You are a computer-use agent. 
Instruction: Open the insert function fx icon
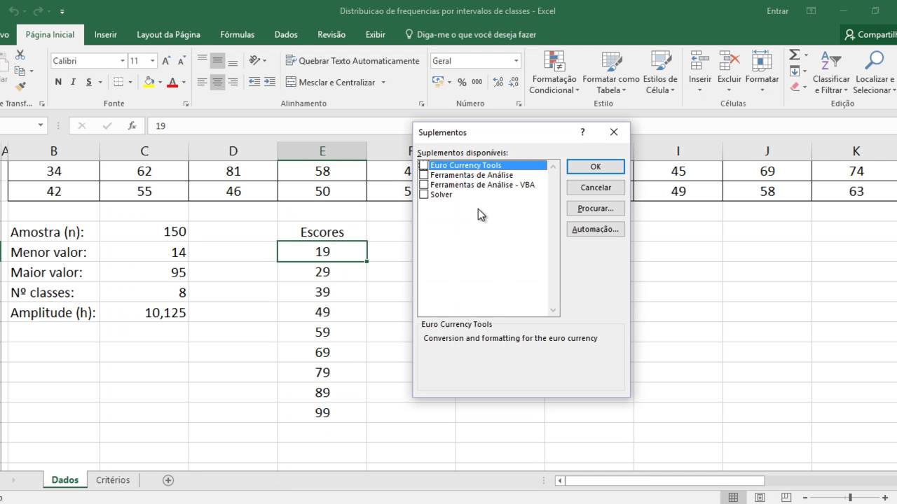click(x=132, y=126)
